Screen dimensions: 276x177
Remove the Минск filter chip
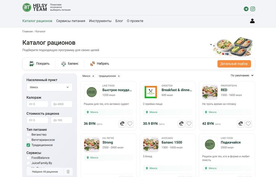click(x=93, y=76)
